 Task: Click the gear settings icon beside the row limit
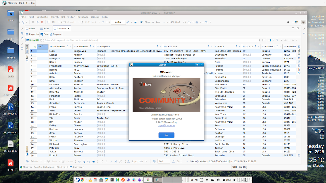pos(154,161)
